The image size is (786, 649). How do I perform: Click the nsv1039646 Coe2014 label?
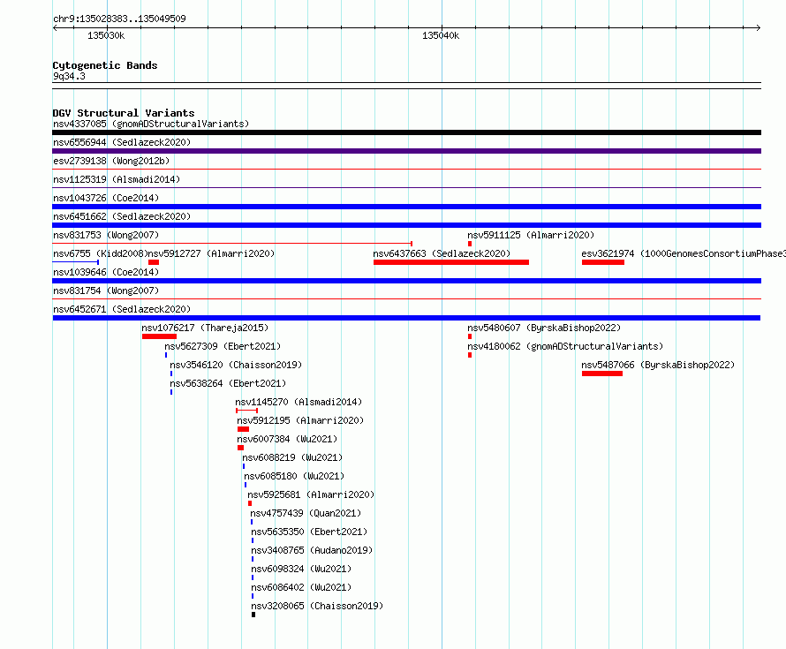pyautogui.click(x=106, y=272)
